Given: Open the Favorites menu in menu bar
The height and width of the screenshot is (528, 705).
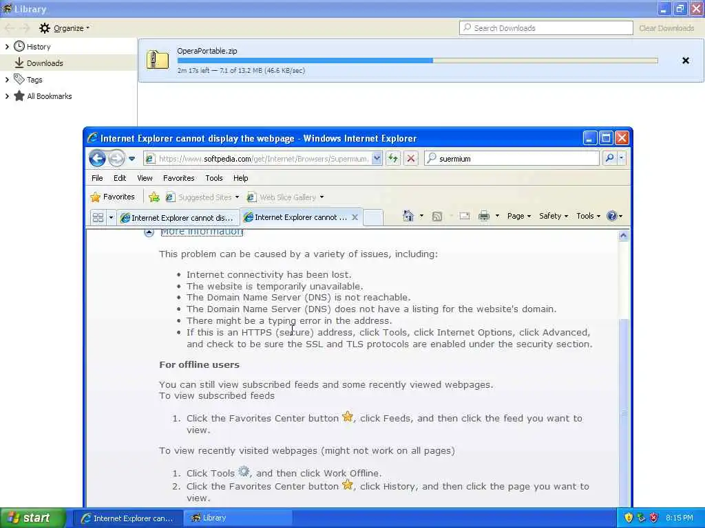Looking at the screenshot, I should pos(179,178).
